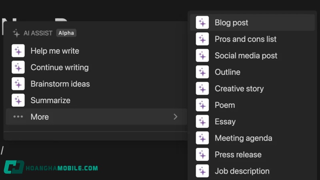Click the sparkle icon next to Brainstorm ideas

(x=18, y=84)
